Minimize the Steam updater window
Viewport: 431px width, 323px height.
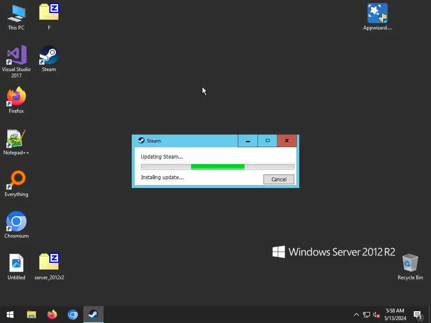coord(247,141)
